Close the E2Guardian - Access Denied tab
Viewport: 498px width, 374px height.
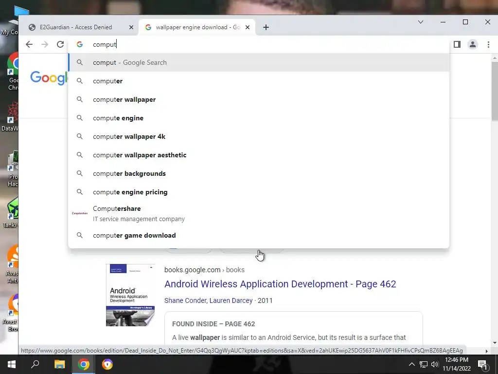click(131, 27)
